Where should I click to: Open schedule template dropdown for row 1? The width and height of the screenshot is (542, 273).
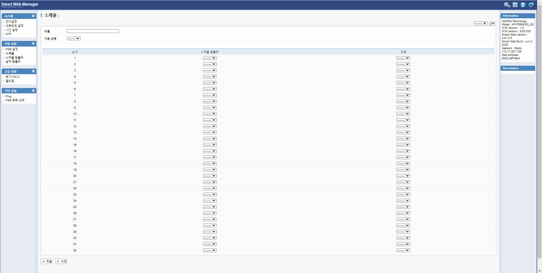point(210,58)
